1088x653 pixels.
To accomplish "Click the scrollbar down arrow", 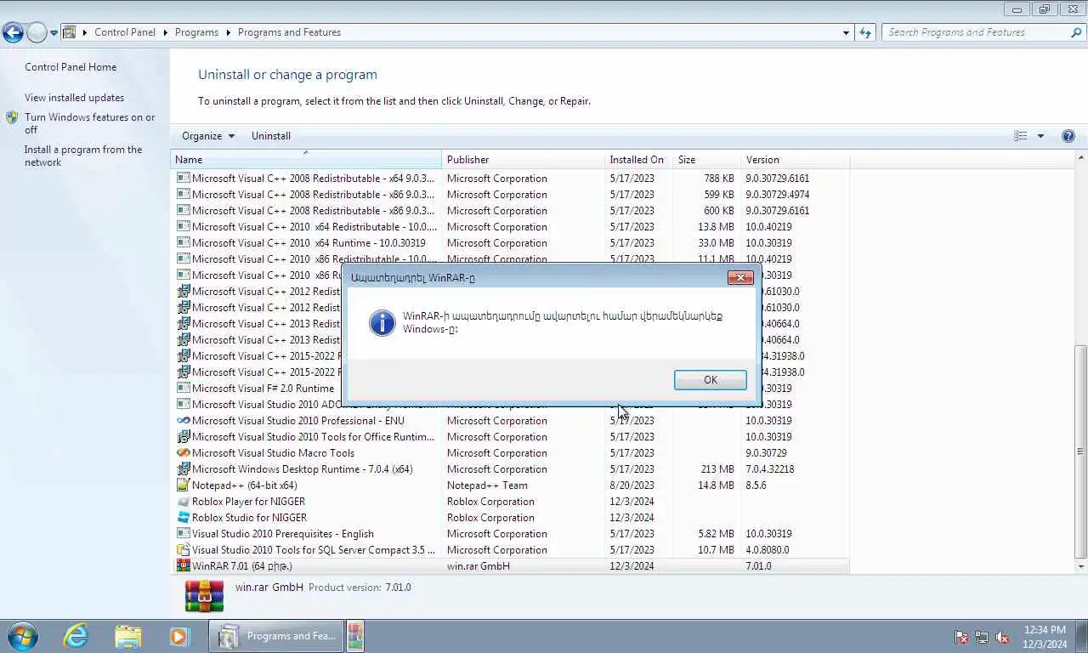I will (x=1081, y=566).
